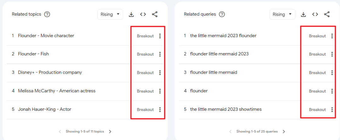Select the Disney+ - Production company topic
Image resolution: width=340 pixels, height=140 pixels.
coord(50,73)
